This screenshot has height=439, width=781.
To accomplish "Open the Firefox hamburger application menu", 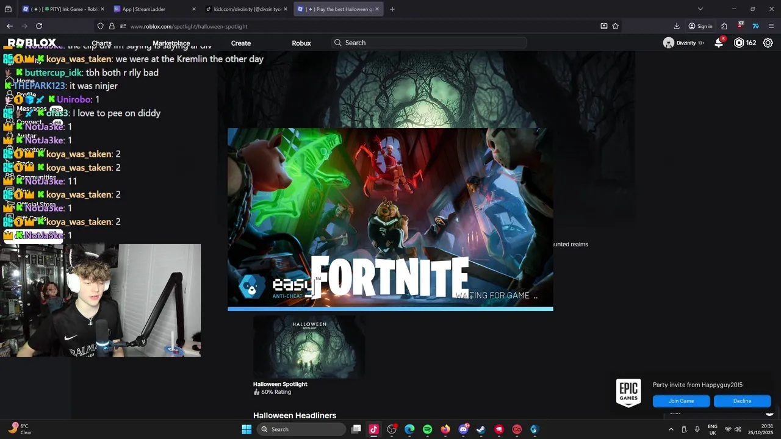I will (x=771, y=26).
